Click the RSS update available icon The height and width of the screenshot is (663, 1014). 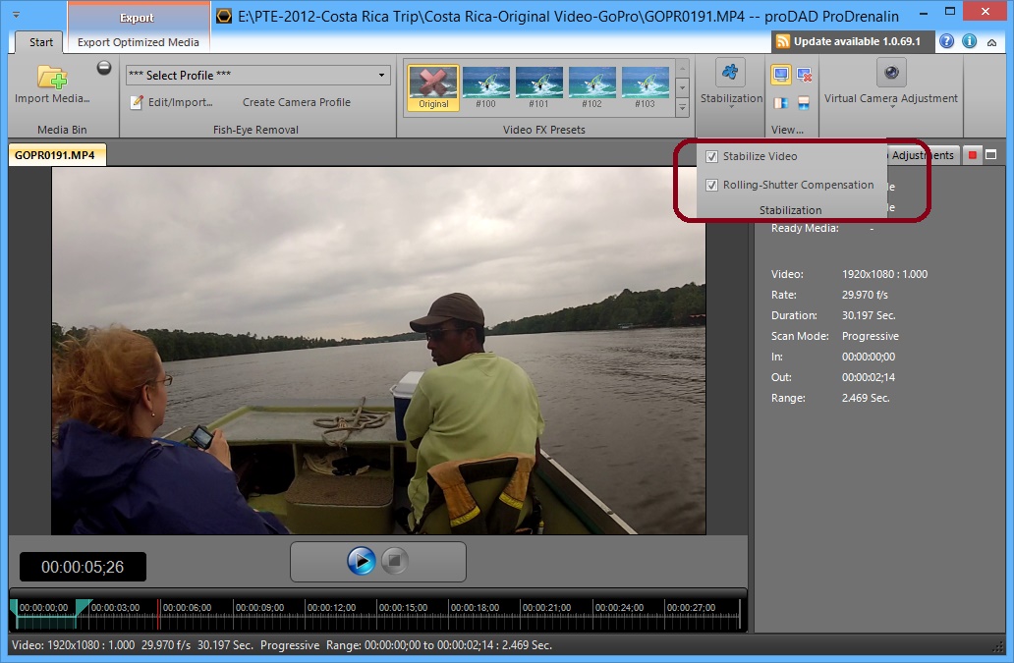click(x=783, y=41)
